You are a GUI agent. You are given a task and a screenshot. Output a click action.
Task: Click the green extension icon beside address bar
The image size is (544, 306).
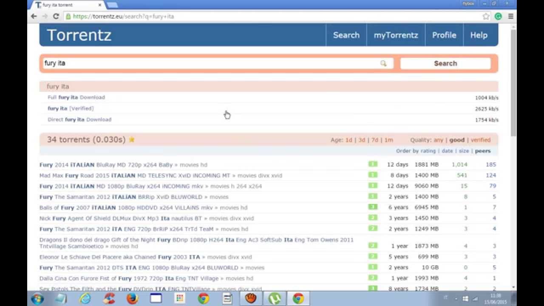499,16
